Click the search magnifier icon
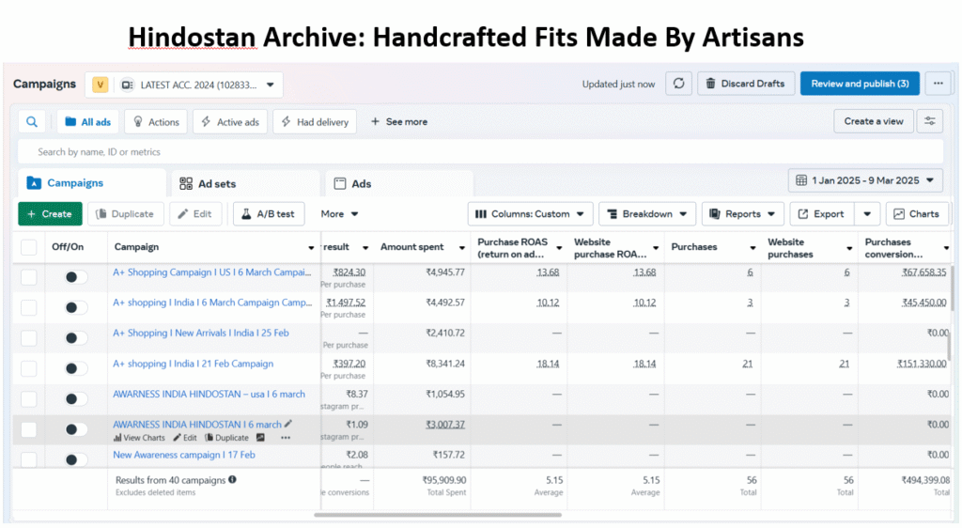 click(32, 121)
